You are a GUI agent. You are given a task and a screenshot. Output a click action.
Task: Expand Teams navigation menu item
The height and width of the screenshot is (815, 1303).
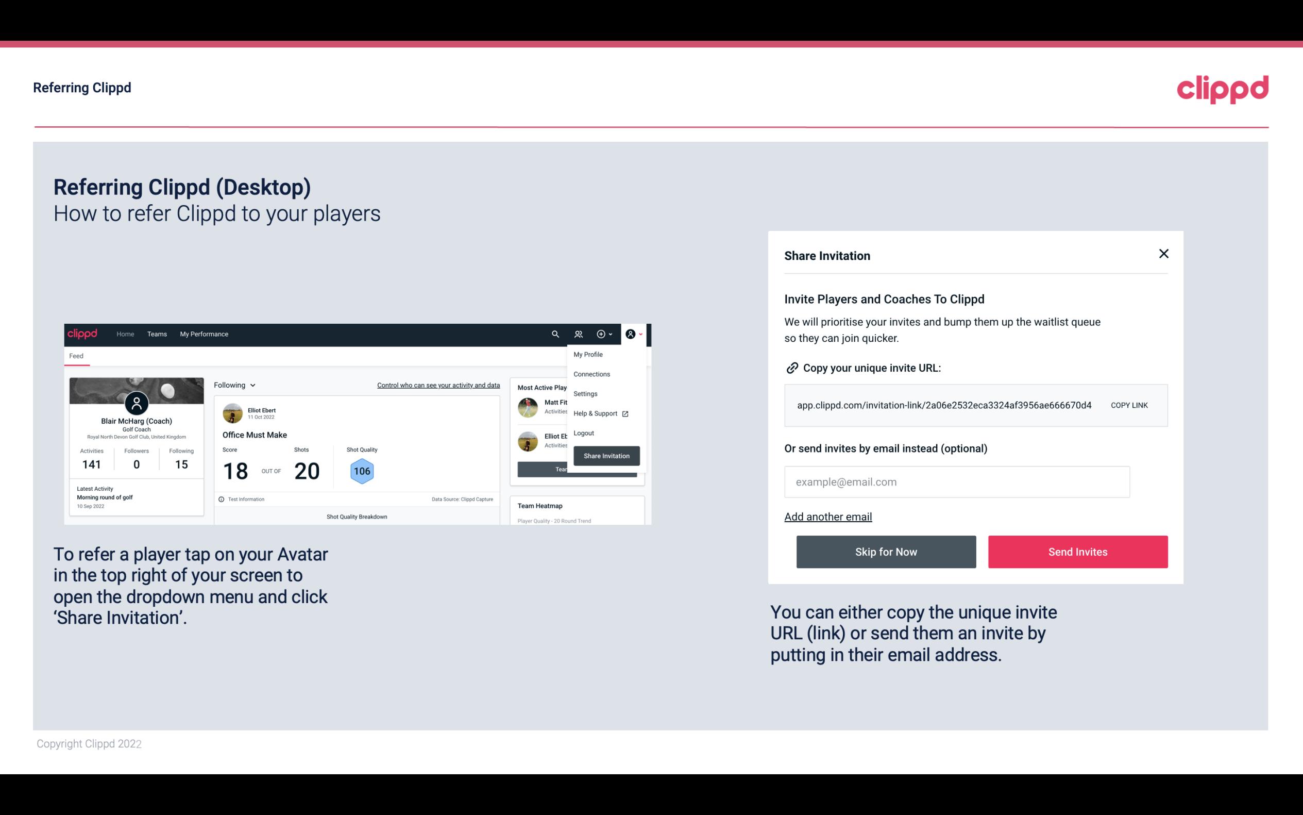point(156,334)
